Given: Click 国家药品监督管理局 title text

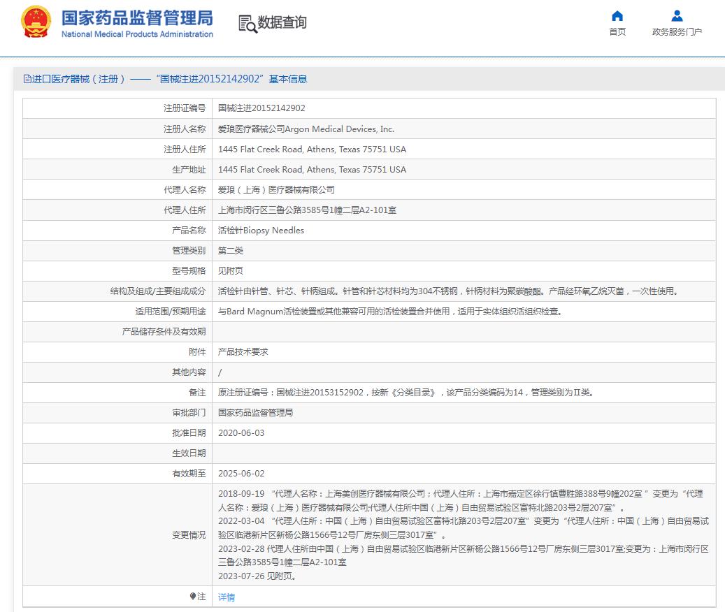Looking at the screenshot, I should coord(137,18).
